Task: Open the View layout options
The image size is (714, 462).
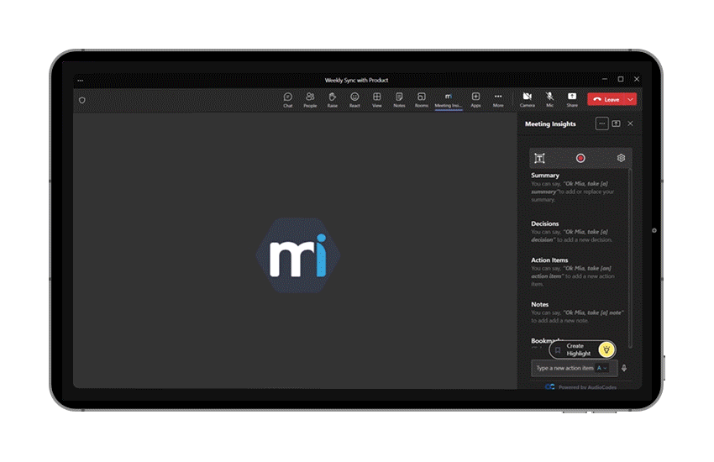Action: click(377, 99)
